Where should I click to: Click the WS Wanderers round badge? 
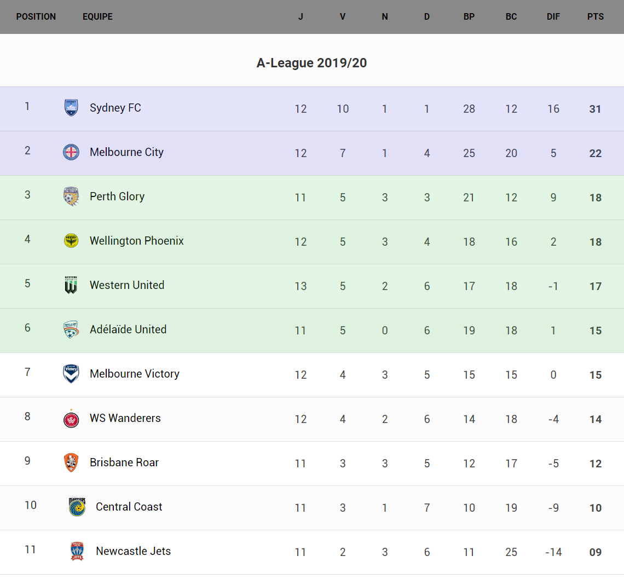(71, 419)
